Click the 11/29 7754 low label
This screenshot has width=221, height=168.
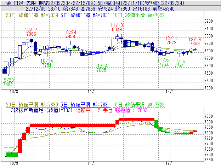pyautogui.click(x=164, y=63)
